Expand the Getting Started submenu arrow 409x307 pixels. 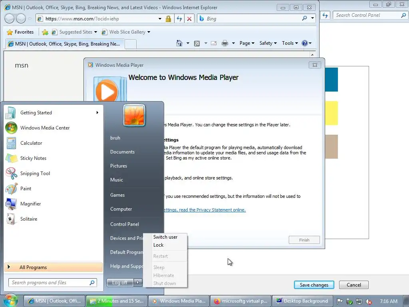click(x=97, y=112)
